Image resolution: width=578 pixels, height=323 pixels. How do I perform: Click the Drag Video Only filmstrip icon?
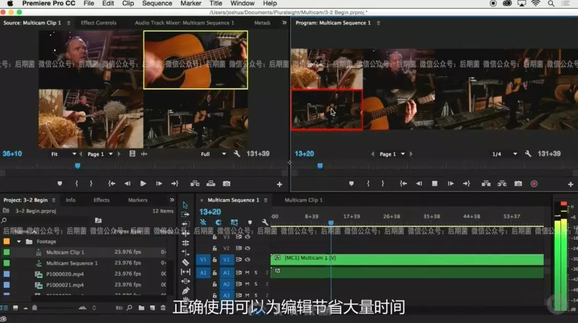[132, 153]
